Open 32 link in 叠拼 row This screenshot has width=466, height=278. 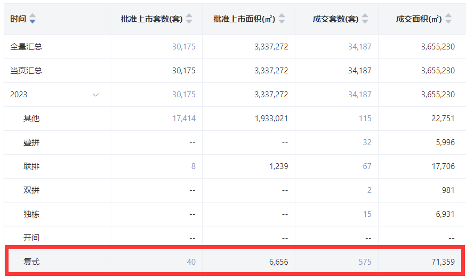(367, 142)
